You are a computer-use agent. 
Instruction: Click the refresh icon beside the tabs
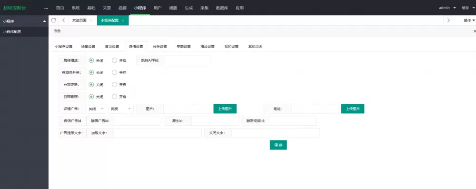[53, 20]
